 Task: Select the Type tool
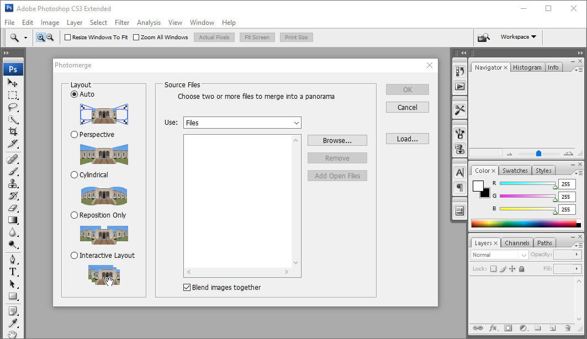click(13, 272)
